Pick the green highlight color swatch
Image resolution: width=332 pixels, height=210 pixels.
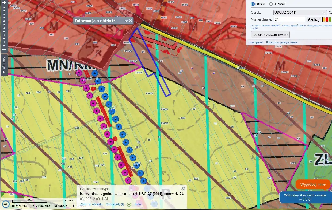click(x=330, y=19)
